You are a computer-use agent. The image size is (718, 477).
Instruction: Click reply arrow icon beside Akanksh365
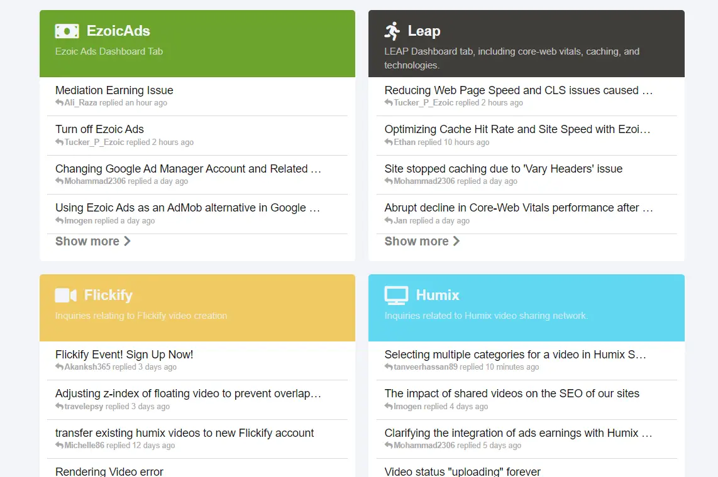[60, 367]
